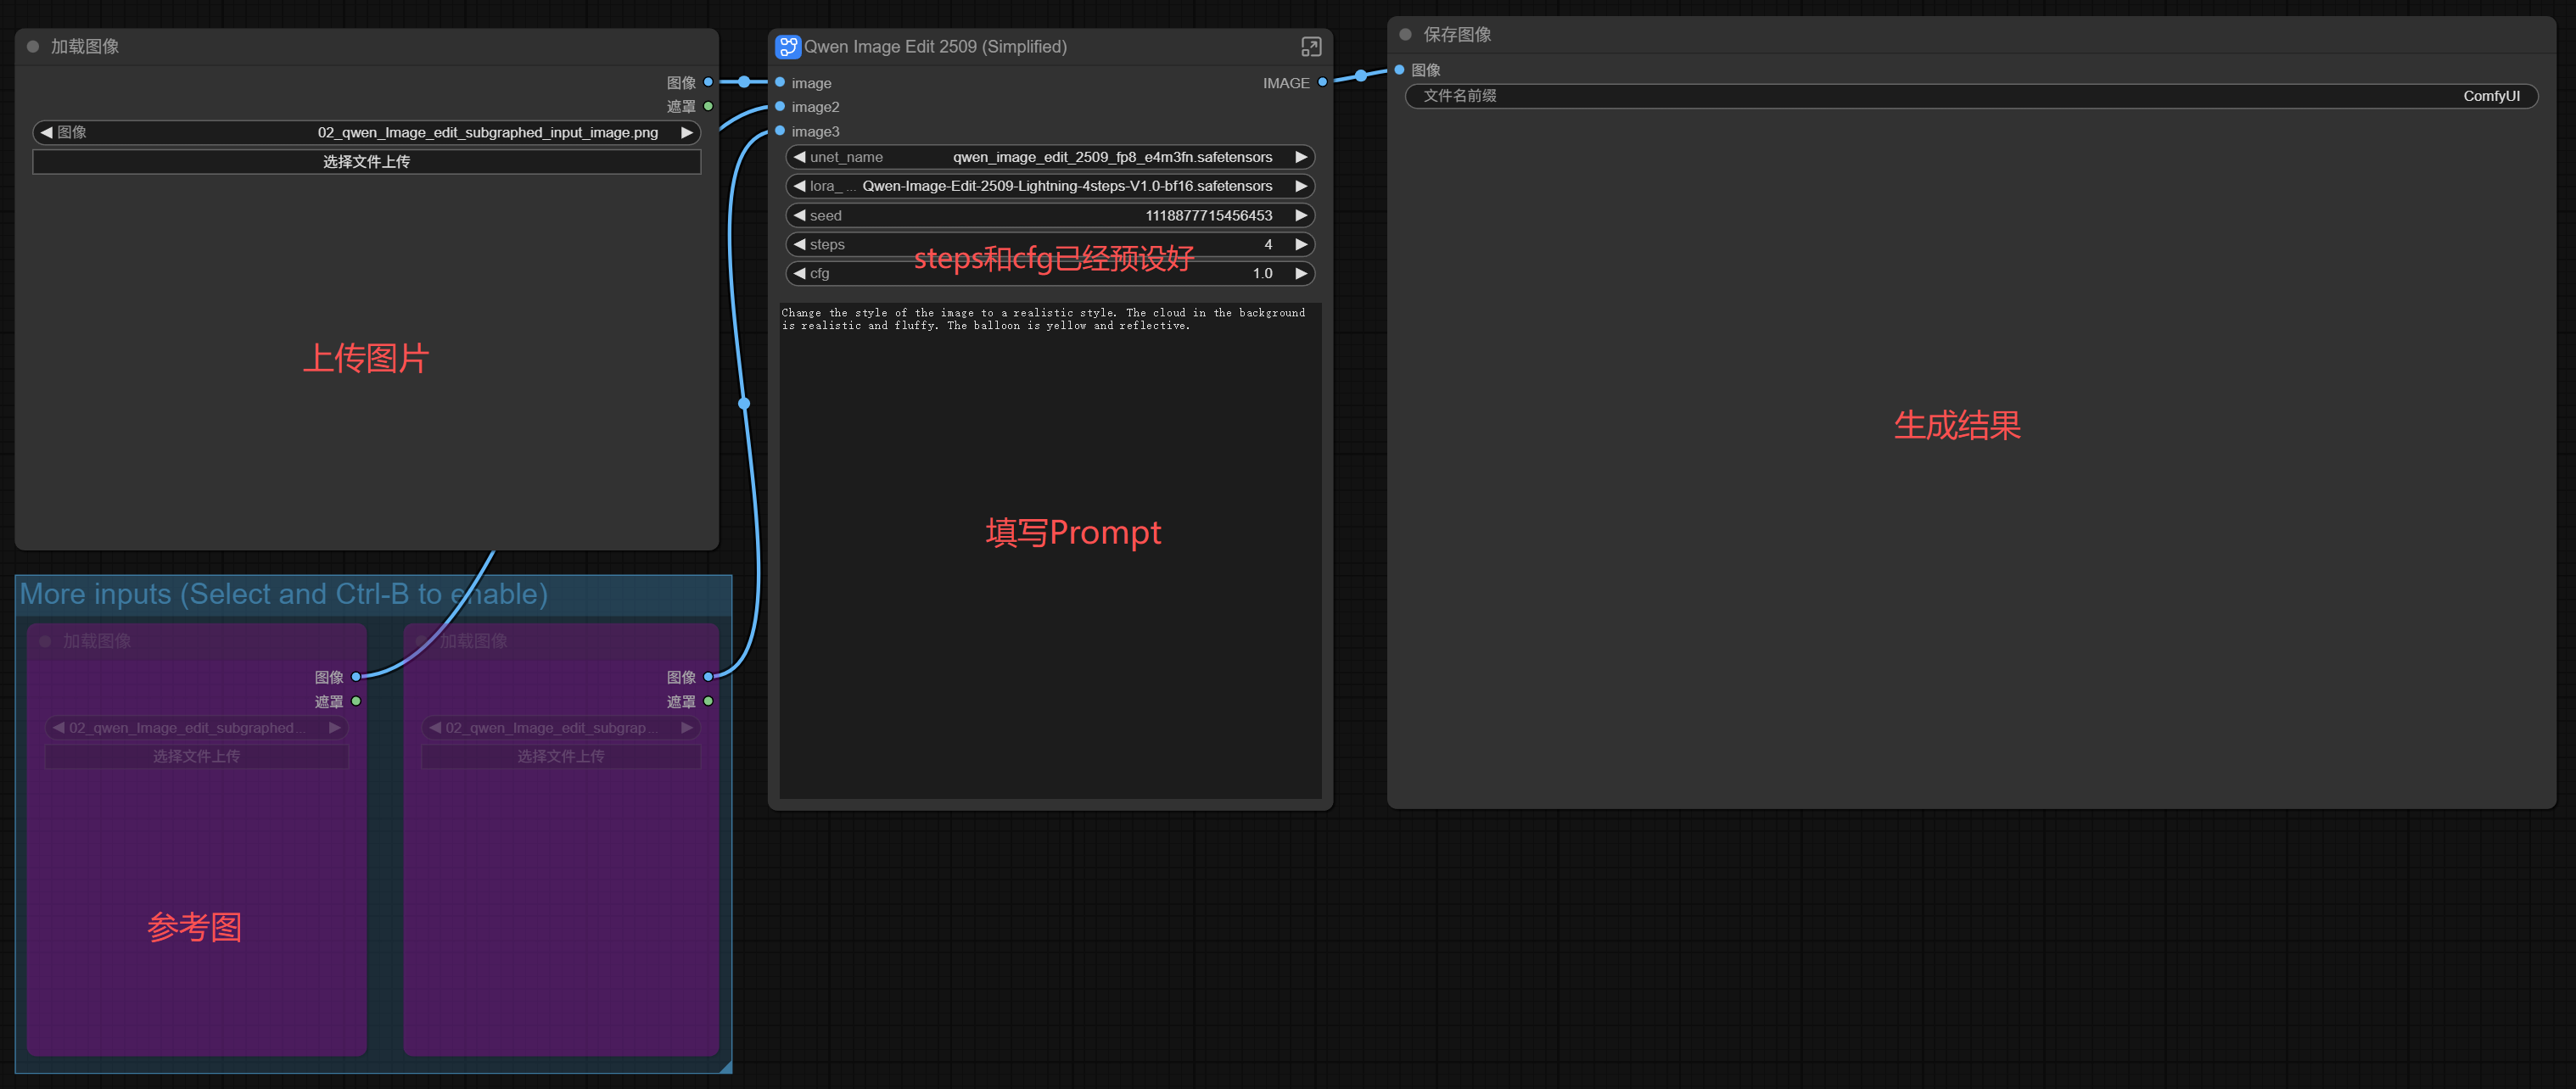This screenshot has width=2576, height=1089.
Task: Click the 文件名前缀 ComfyUI field
Action: (x=1970, y=96)
